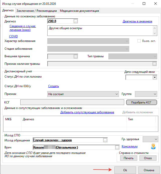The height and width of the screenshot is (174, 161).
Task: Switch to Медицинская документация tab
Action: 79,11
